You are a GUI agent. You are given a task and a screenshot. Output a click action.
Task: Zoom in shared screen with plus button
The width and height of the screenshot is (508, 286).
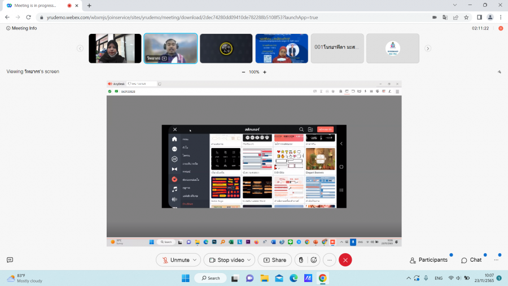pyautogui.click(x=265, y=72)
